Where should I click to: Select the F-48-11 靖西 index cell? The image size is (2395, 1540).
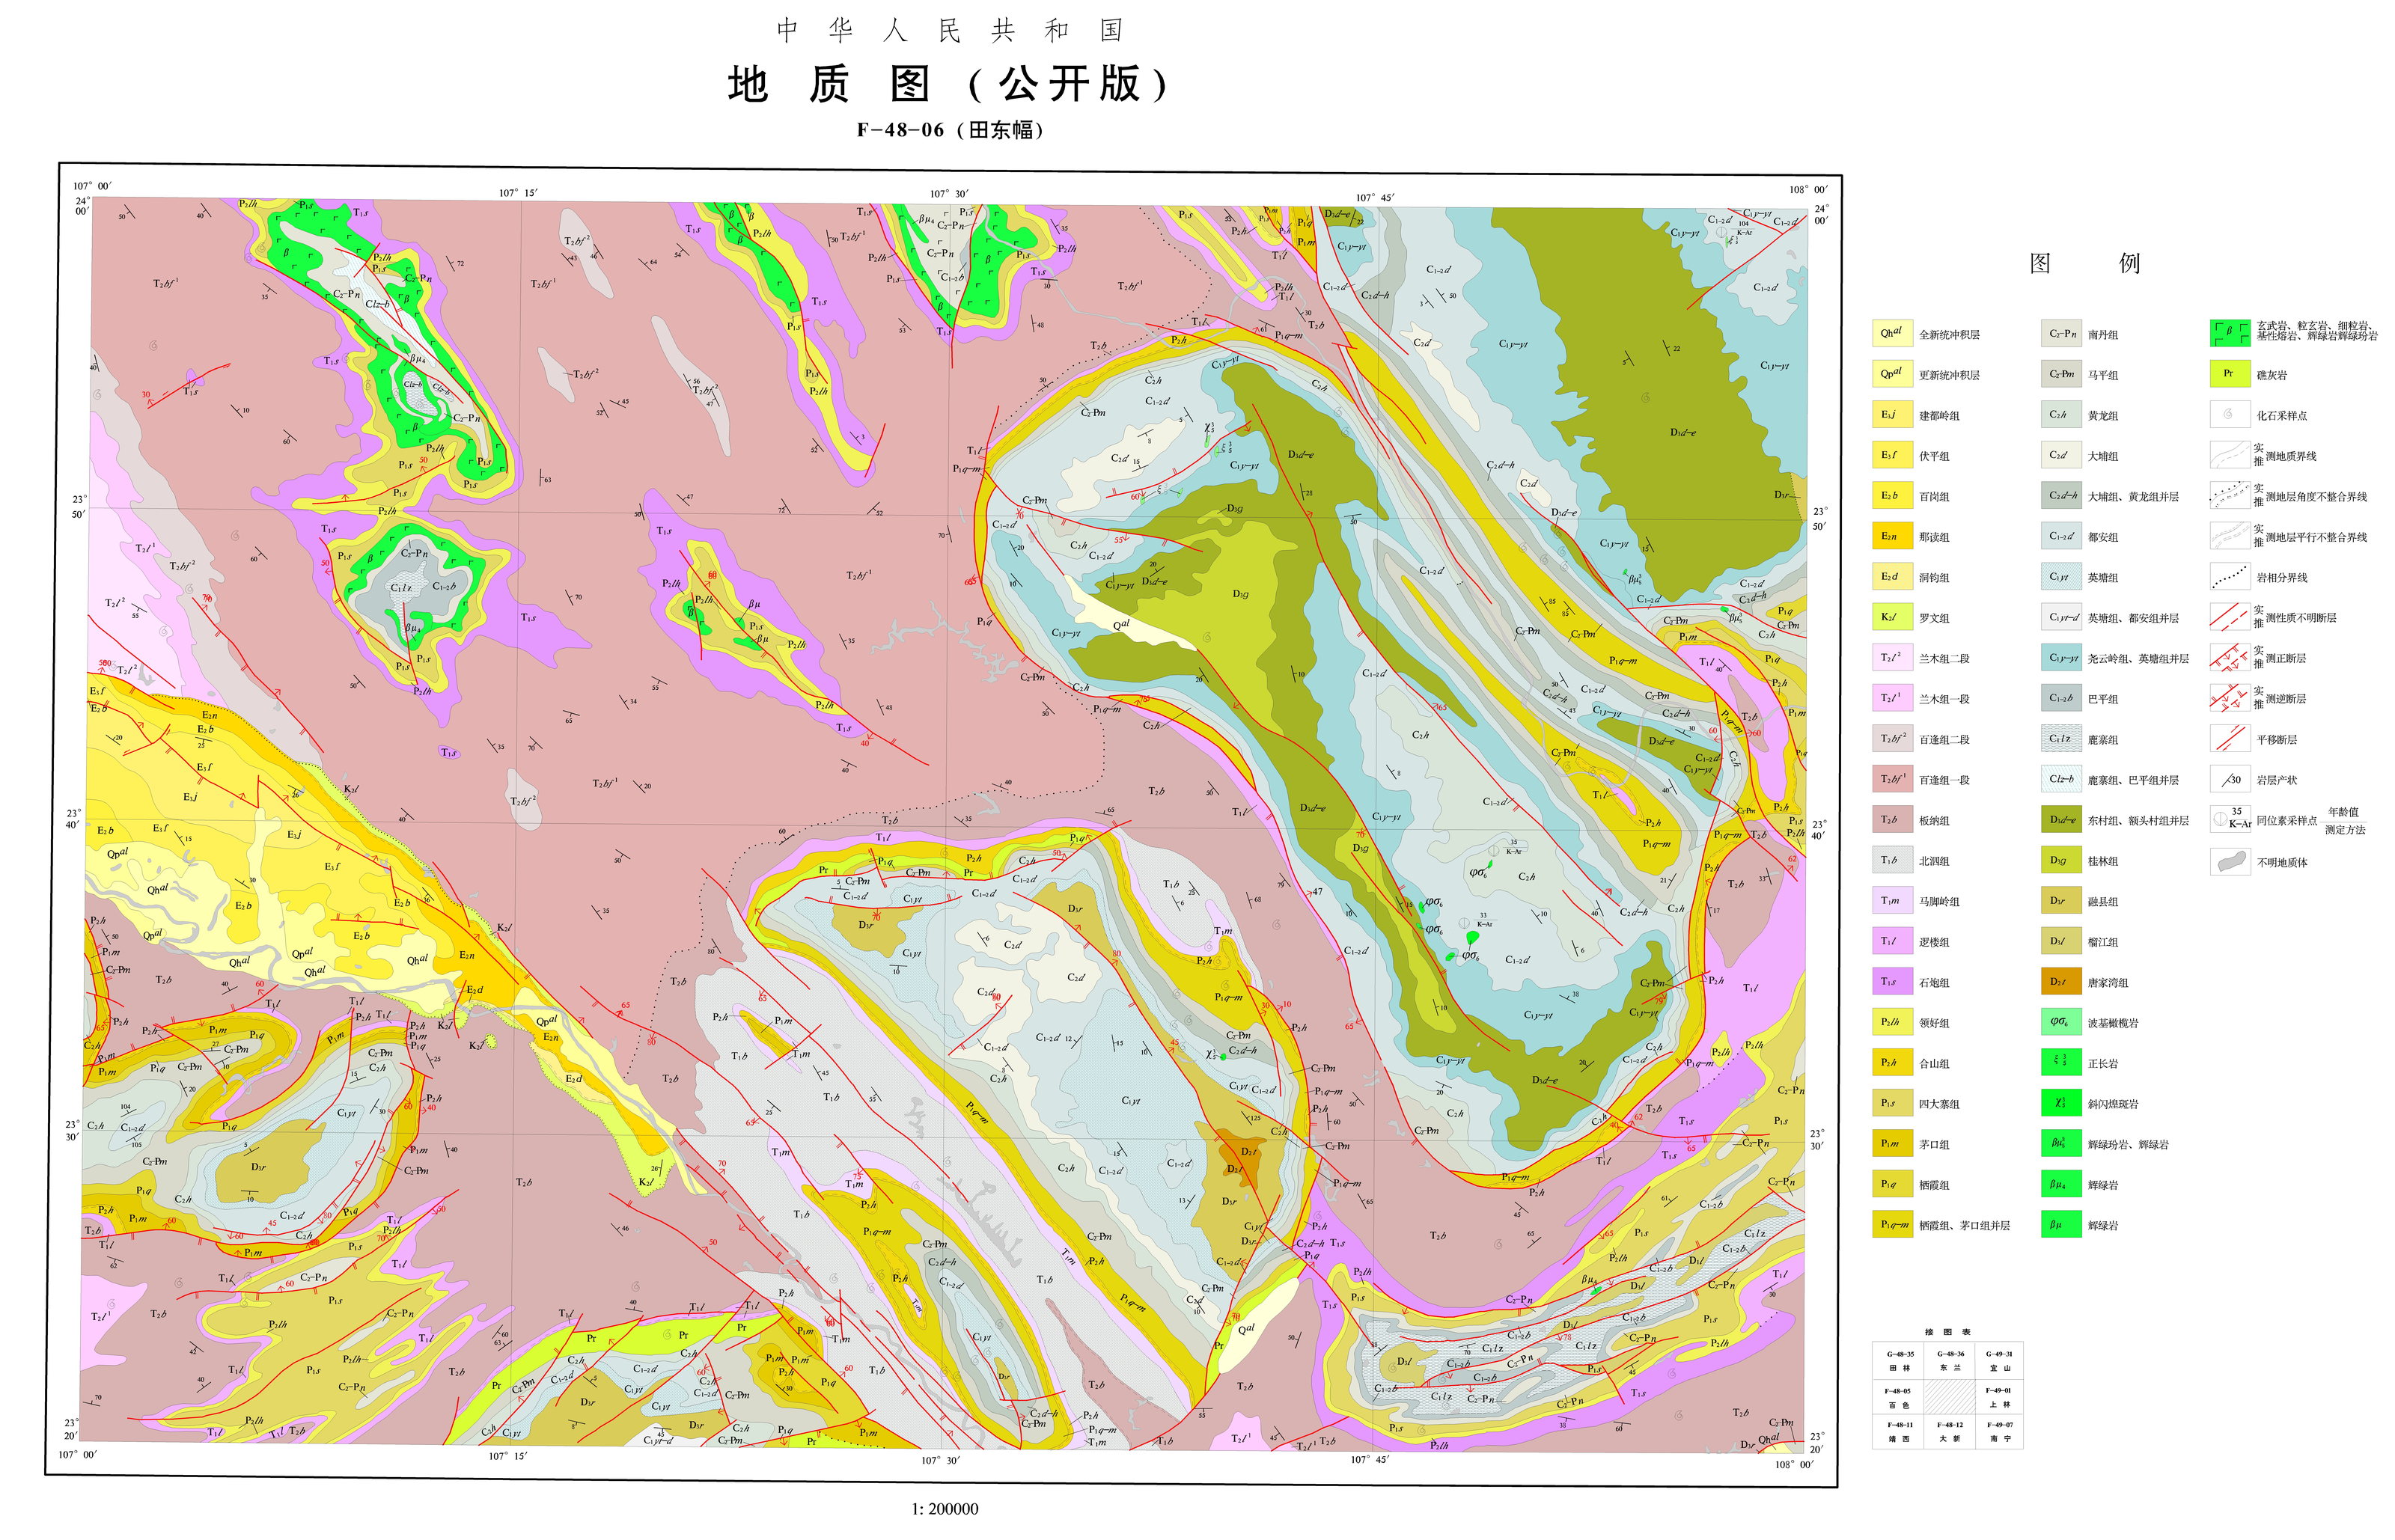pos(1899,1431)
